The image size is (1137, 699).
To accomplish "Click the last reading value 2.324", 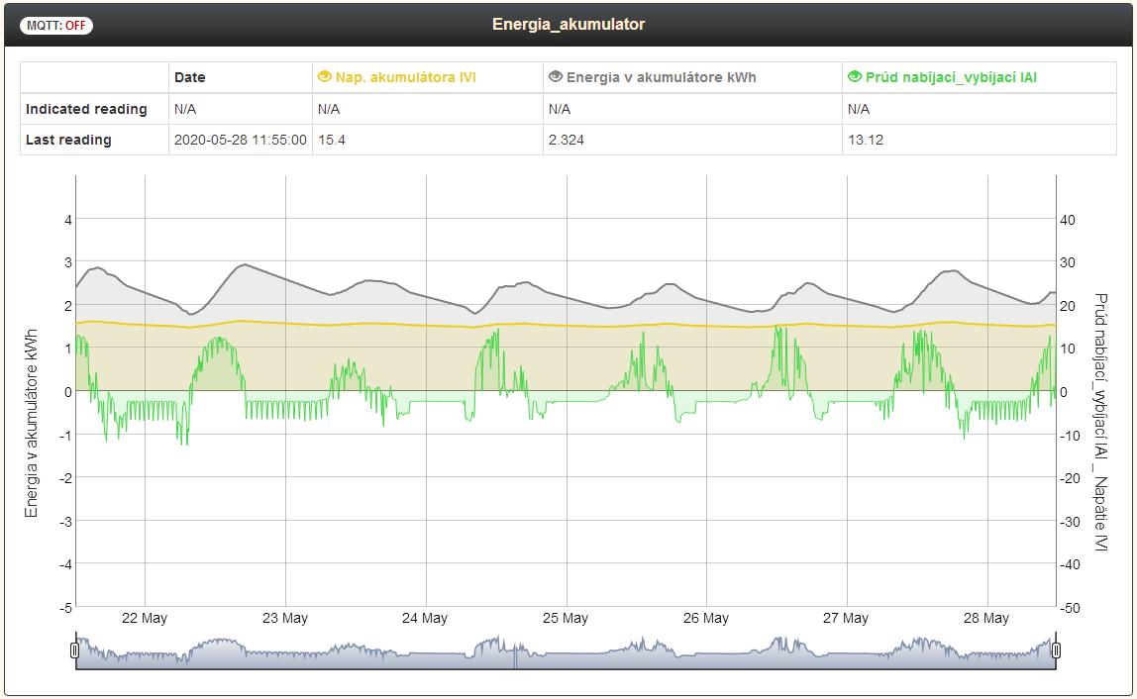I will click(566, 140).
